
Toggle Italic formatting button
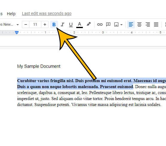pos(63,24)
